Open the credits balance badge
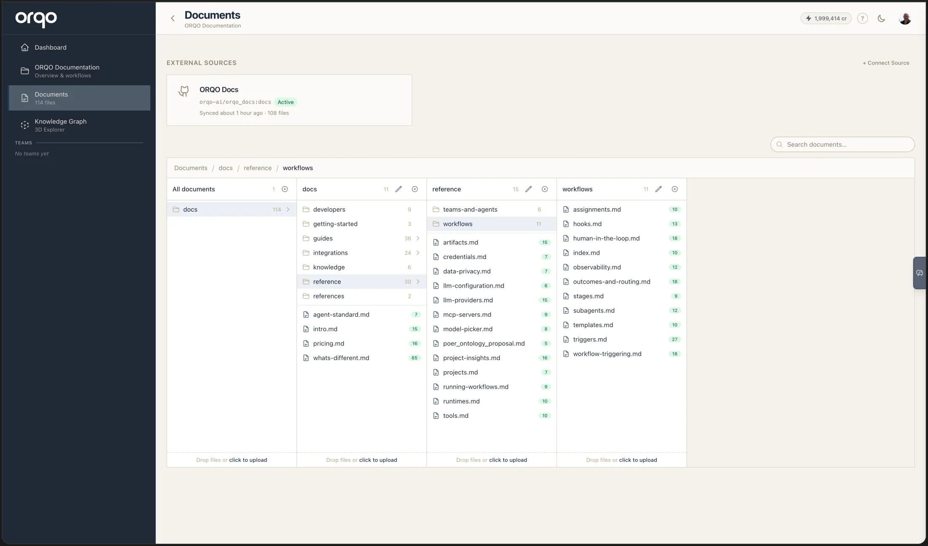Image resolution: width=928 pixels, height=546 pixels. (826, 18)
